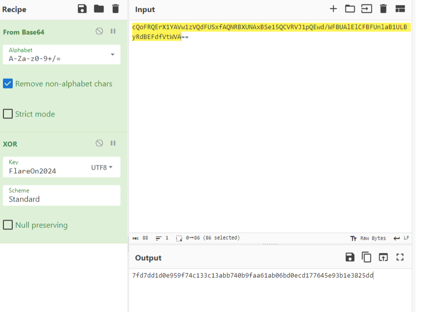This screenshot has height=312, width=424.
Task: Disable the From Base64 operation
Action: click(x=99, y=31)
